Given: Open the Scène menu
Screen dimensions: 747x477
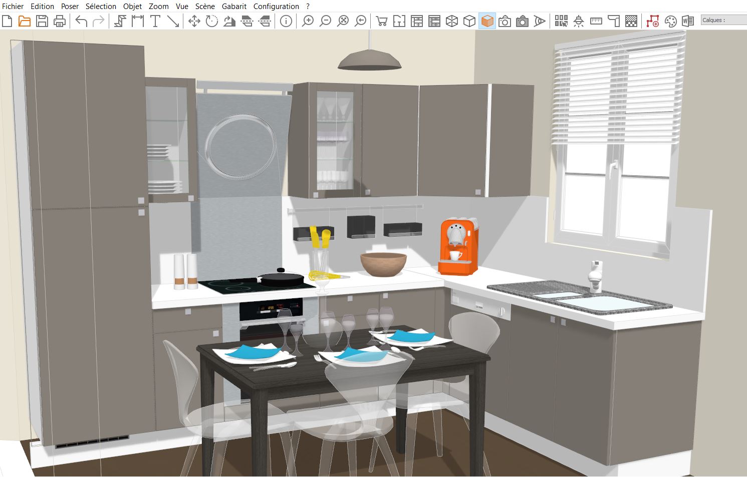Looking at the screenshot, I should (205, 7).
